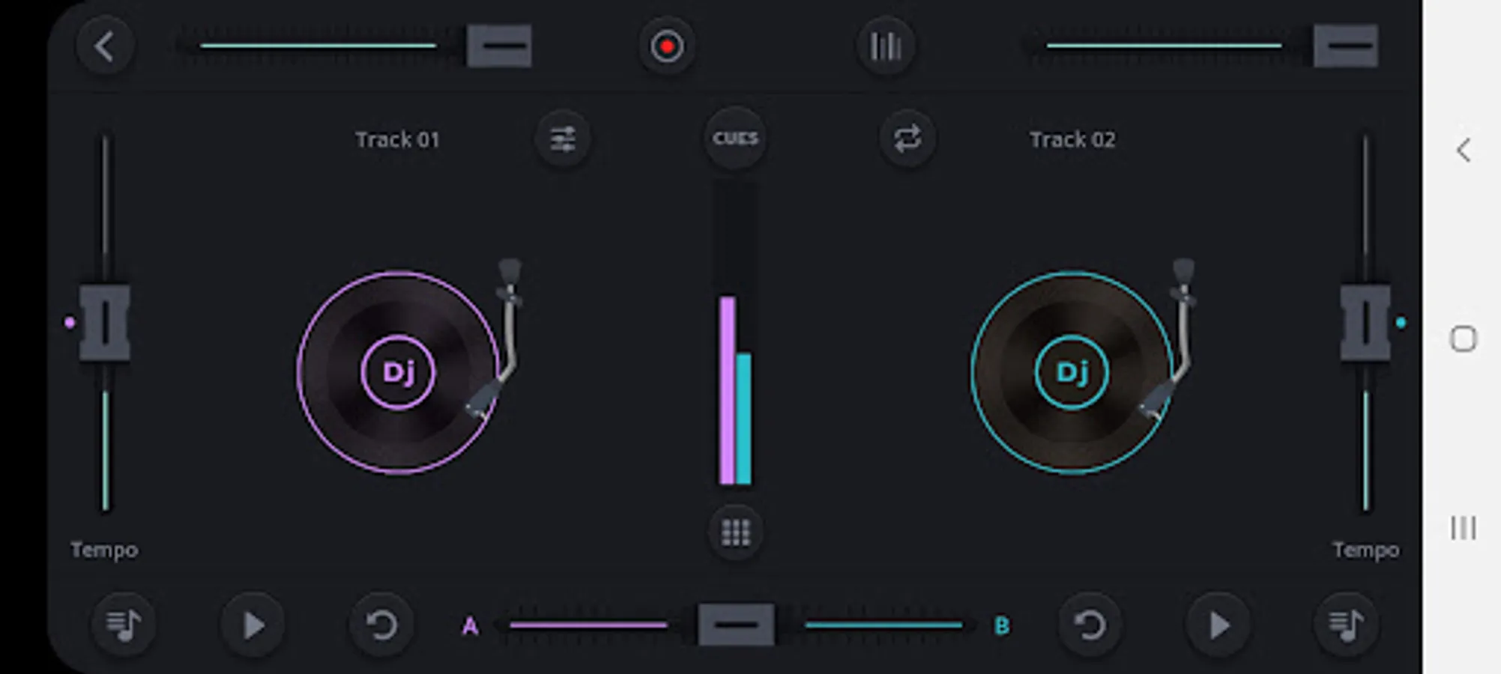The height and width of the screenshot is (674, 1501).
Task: Click the crossfader handle between A and B
Action: click(x=737, y=625)
